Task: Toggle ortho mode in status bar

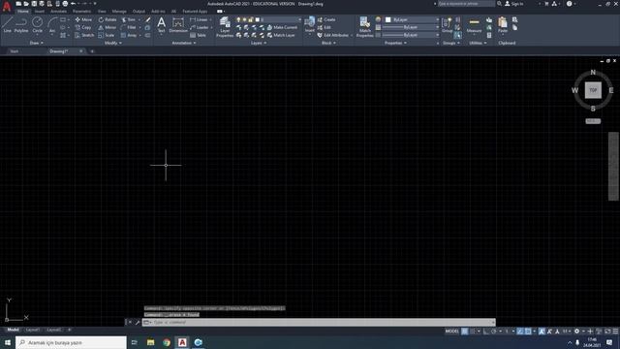Action: pos(486,332)
